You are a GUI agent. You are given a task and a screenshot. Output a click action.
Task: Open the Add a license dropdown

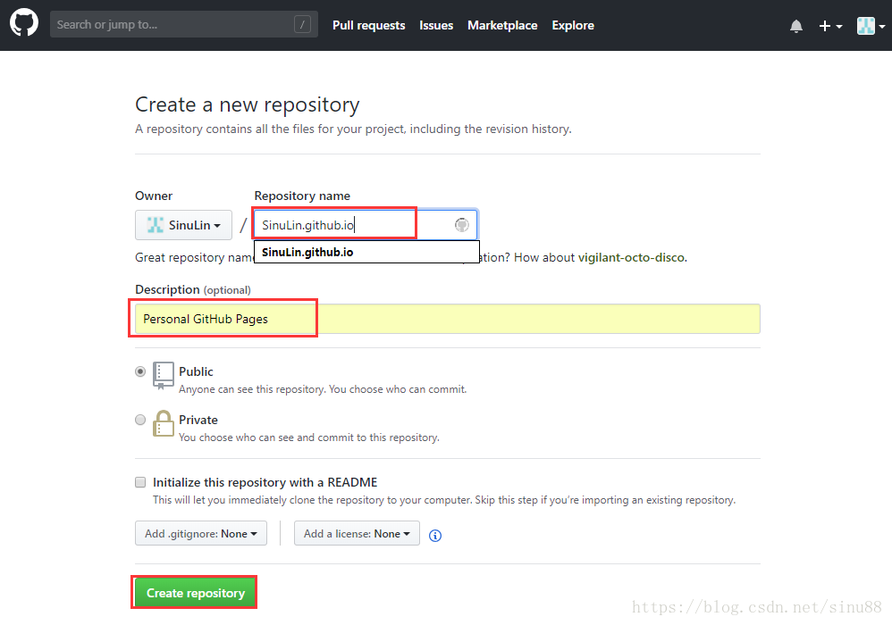[357, 534]
